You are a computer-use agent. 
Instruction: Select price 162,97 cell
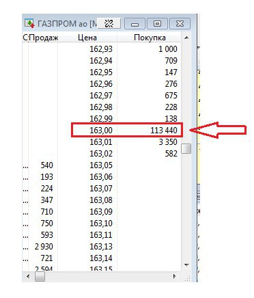click(x=101, y=96)
